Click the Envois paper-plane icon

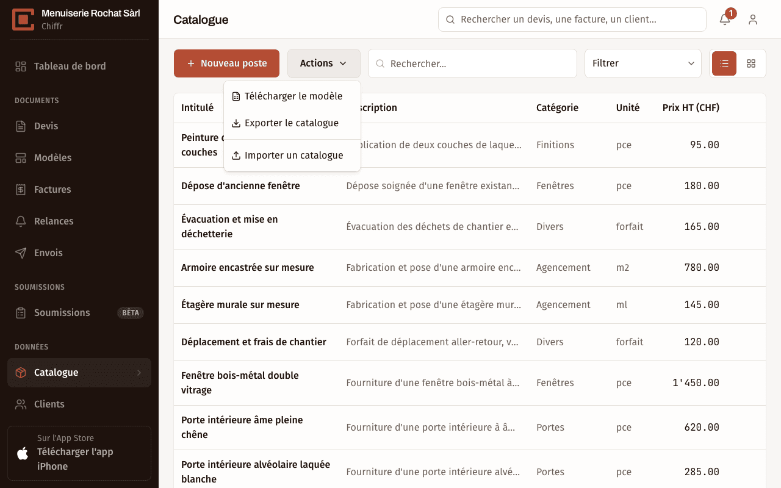pyautogui.click(x=21, y=253)
